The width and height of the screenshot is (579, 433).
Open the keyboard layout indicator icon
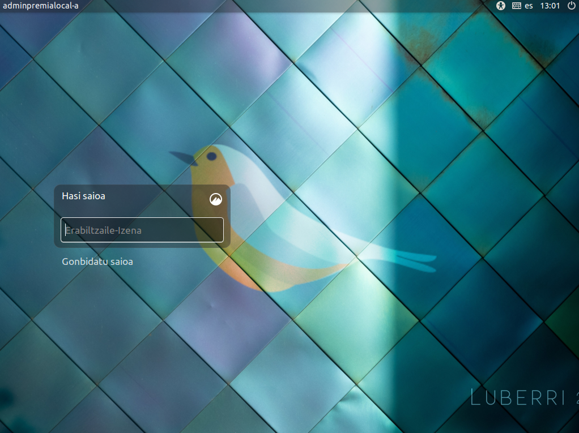(x=516, y=6)
